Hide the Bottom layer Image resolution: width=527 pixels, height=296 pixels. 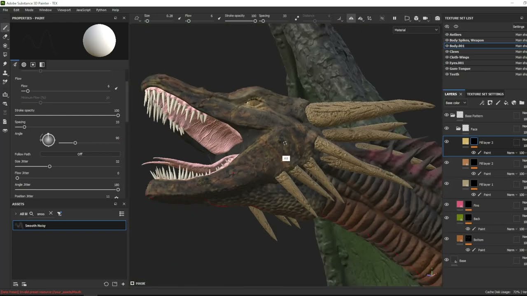point(446,238)
